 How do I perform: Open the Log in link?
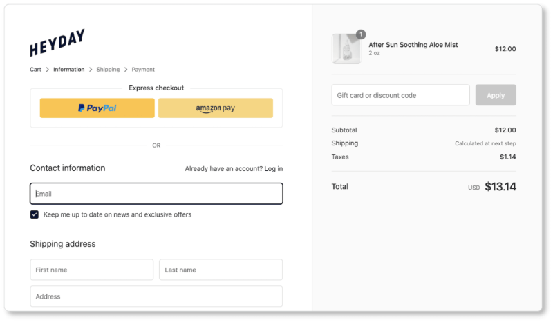(273, 168)
